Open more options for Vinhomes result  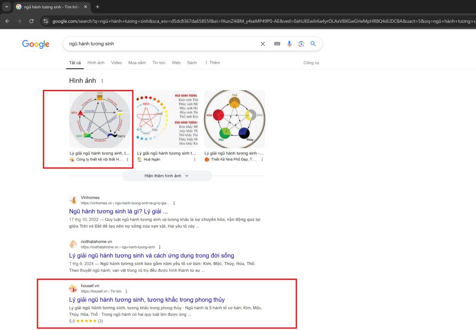[174, 203]
